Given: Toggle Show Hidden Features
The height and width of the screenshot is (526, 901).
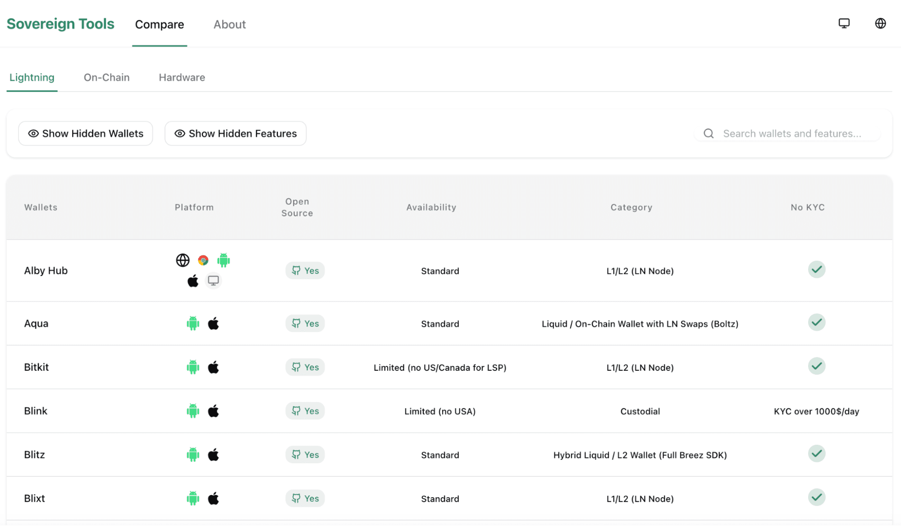Looking at the screenshot, I should pyautogui.click(x=235, y=134).
